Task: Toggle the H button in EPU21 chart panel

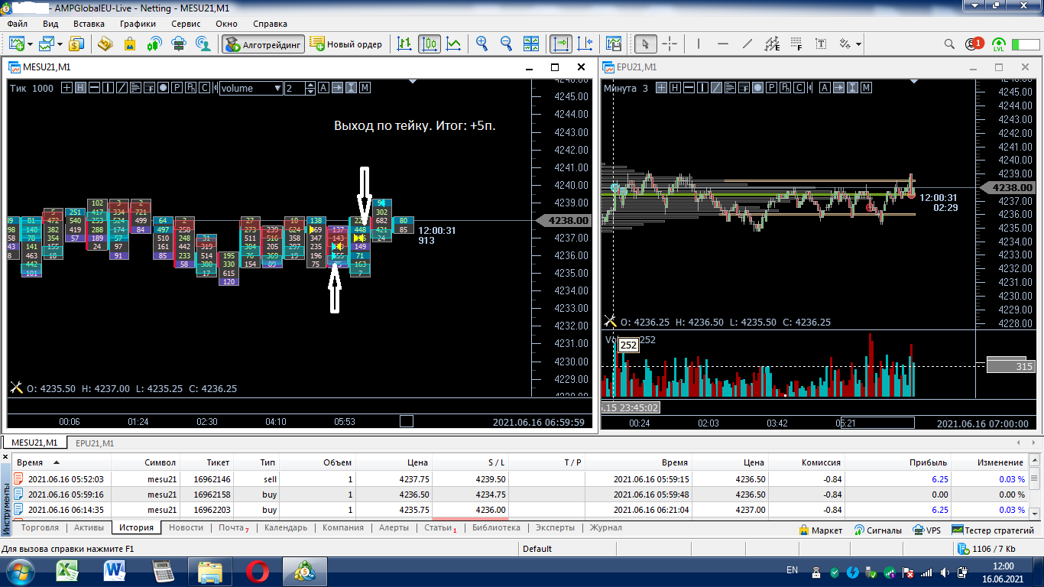Action: (675, 88)
